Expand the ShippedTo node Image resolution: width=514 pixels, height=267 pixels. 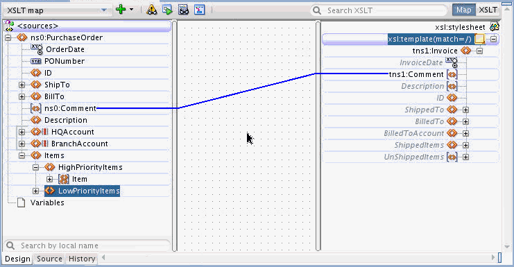point(466,110)
